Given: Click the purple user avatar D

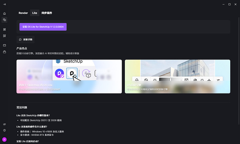Looking at the screenshot, I should (x=5, y=139).
